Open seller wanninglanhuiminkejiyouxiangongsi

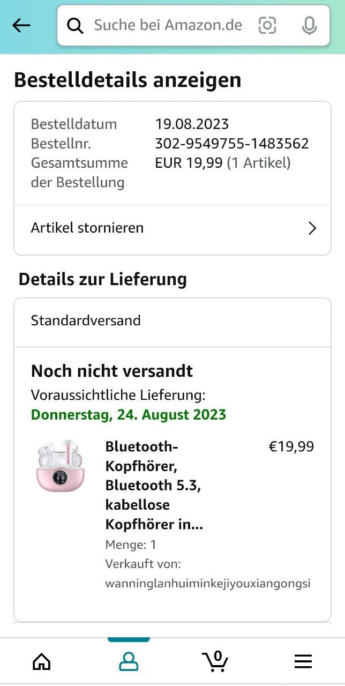click(208, 583)
